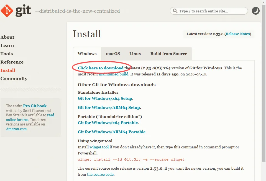Click the 'Using winget tool' subheading
This screenshot has width=266, height=181.
point(95,141)
